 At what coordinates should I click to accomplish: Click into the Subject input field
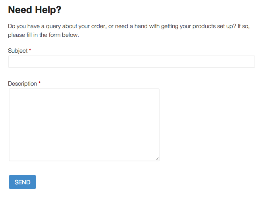point(131,62)
